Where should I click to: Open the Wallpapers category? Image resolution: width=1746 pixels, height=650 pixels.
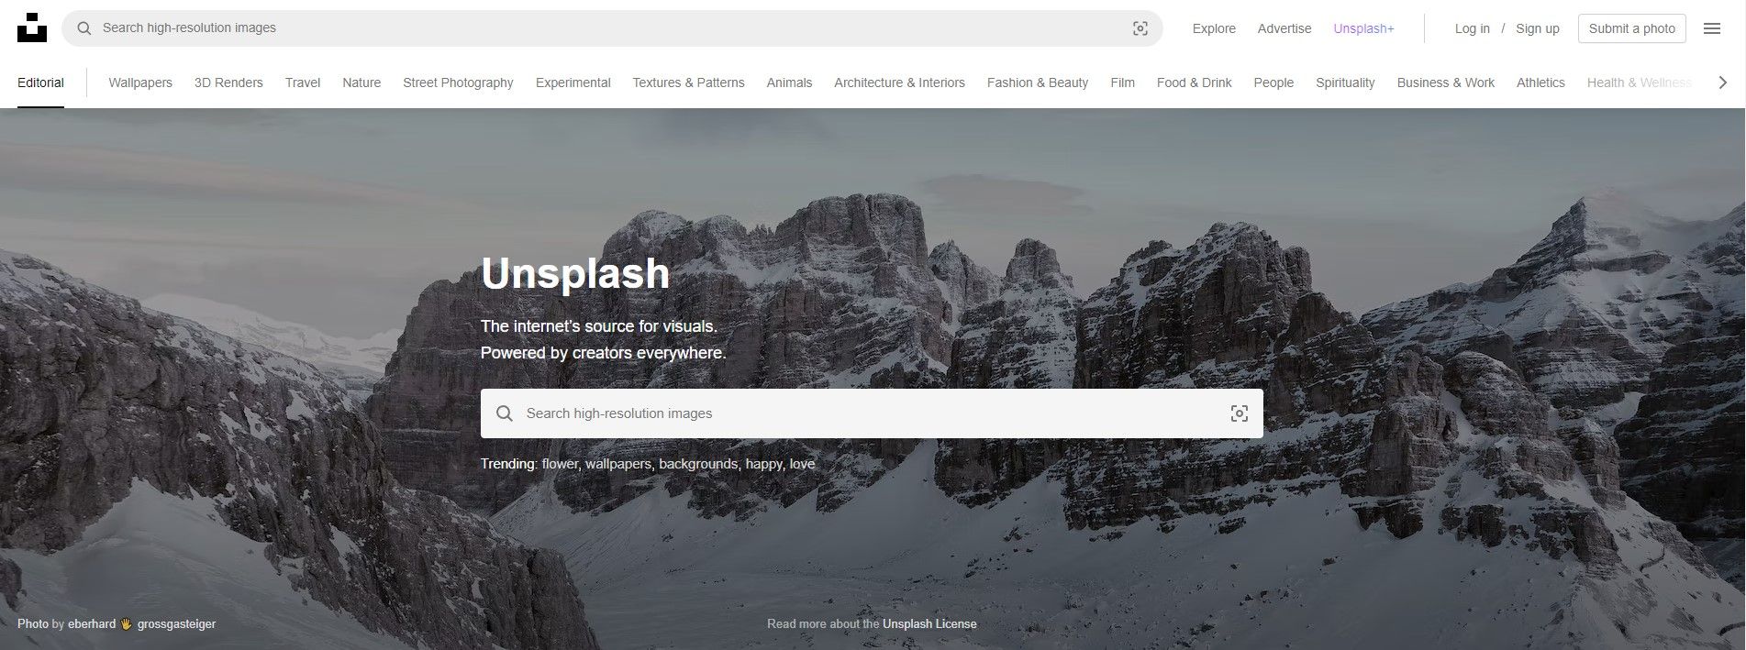(140, 83)
